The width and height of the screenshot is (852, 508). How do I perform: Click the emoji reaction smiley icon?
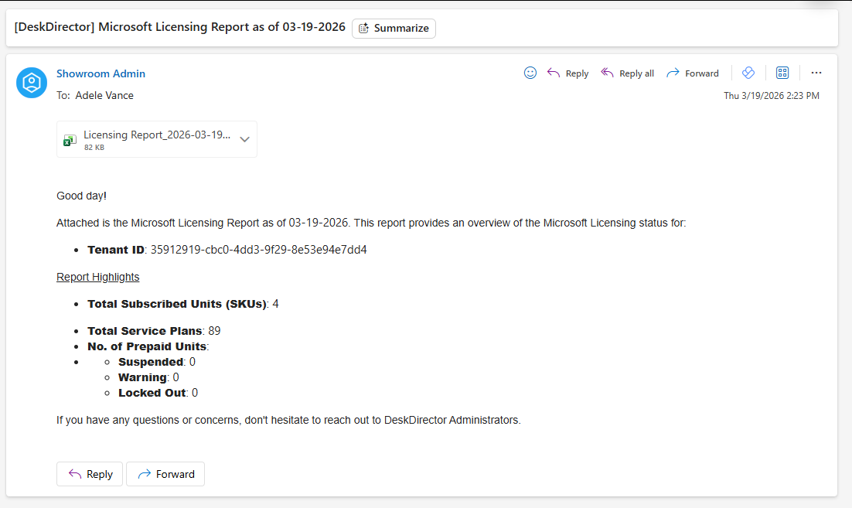(530, 73)
